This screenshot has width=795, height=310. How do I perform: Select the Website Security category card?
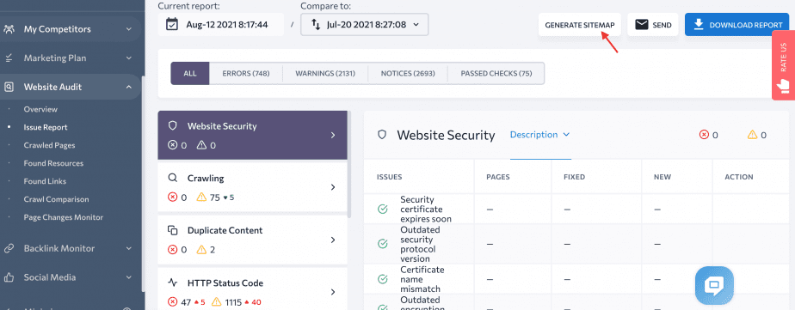pyautogui.click(x=252, y=135)
